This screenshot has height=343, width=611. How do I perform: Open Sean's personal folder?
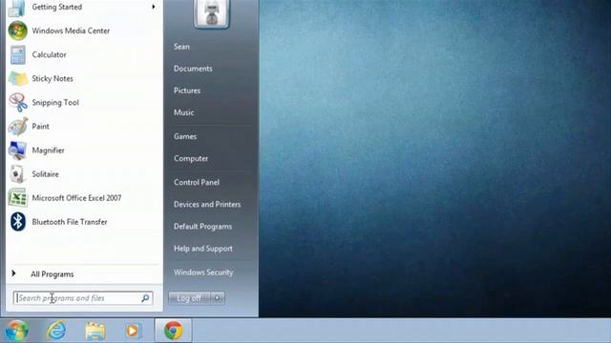click(x=181, y=47)
